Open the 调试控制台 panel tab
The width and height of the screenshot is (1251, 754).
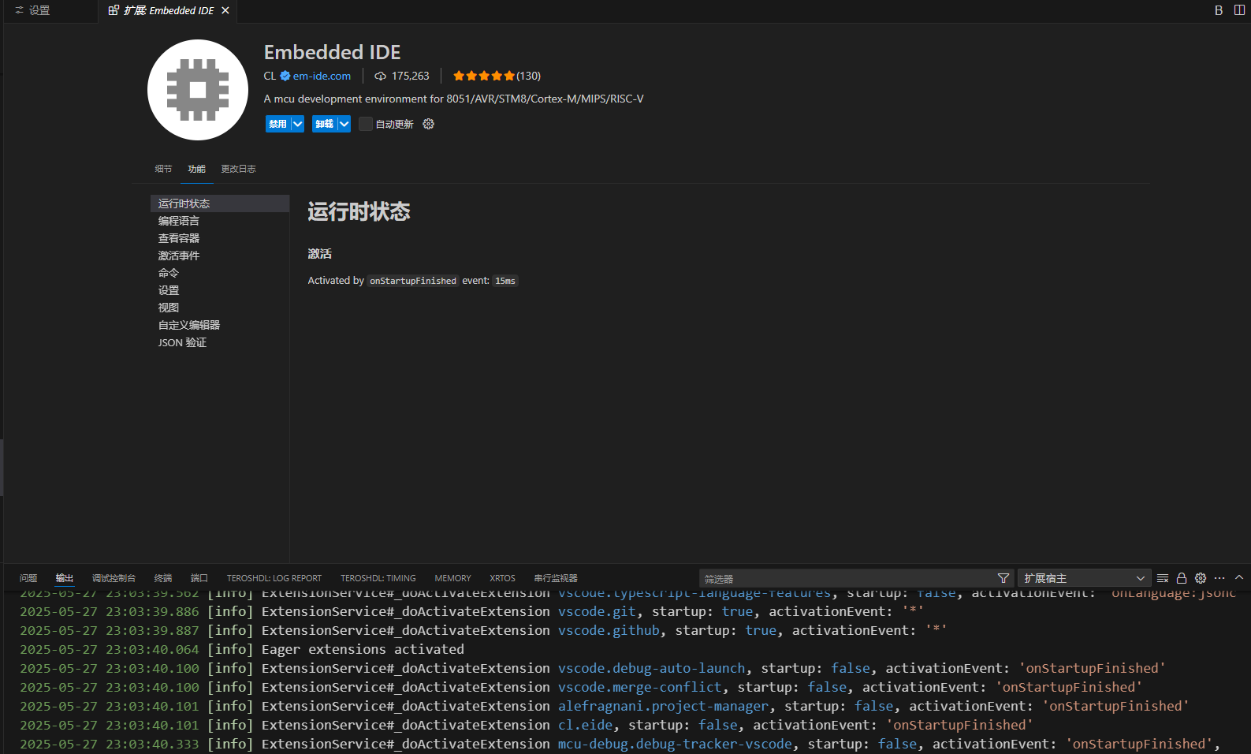coord(114,578)
